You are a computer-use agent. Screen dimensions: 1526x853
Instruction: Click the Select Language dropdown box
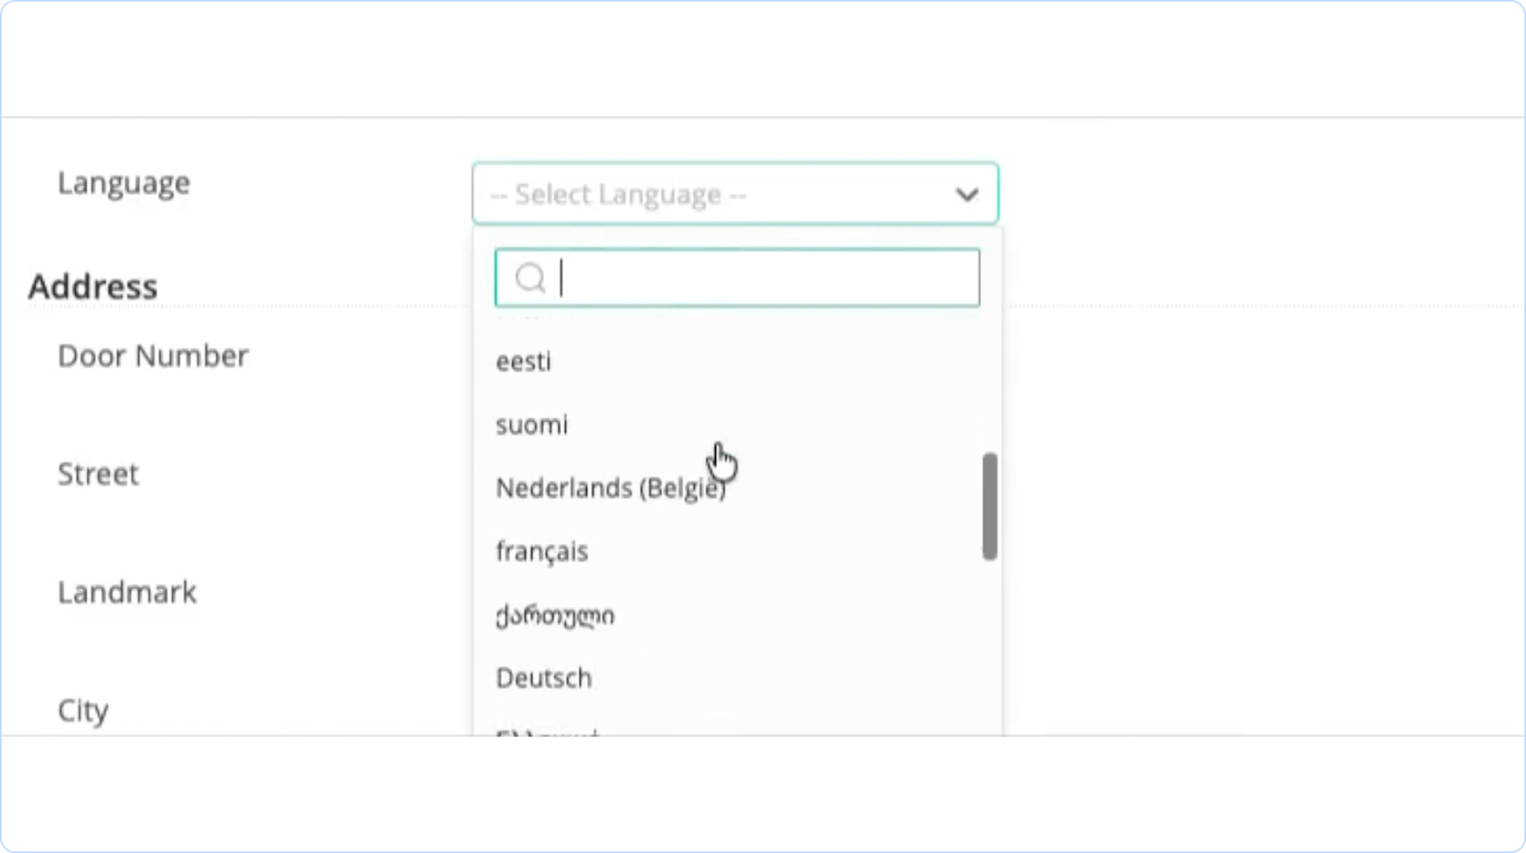[710, 194]
